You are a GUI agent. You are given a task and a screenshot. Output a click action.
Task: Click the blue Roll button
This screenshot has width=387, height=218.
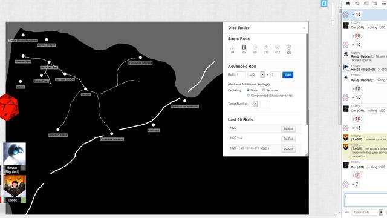pos(288,75)
